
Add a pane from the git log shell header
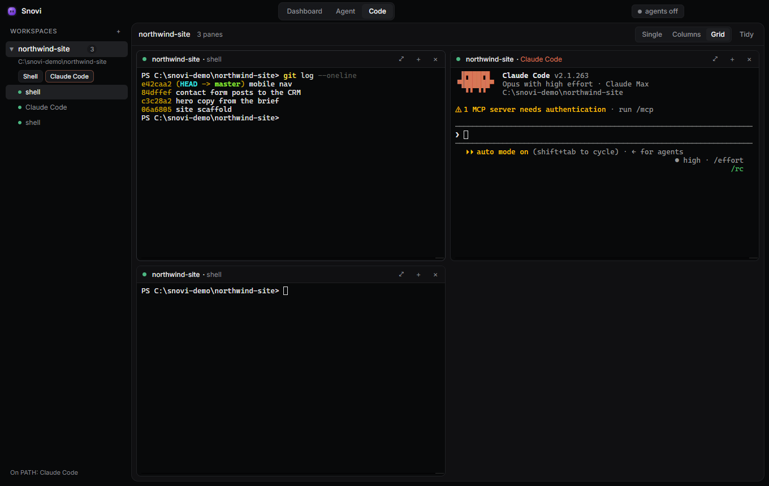point(418,59)
